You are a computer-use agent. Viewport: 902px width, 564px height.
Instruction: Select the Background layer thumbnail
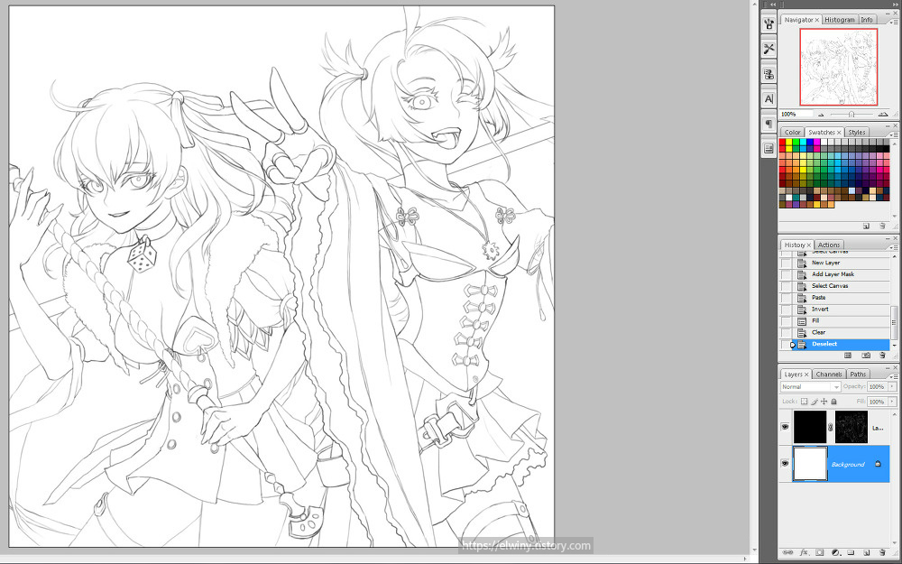coord(810,463)
